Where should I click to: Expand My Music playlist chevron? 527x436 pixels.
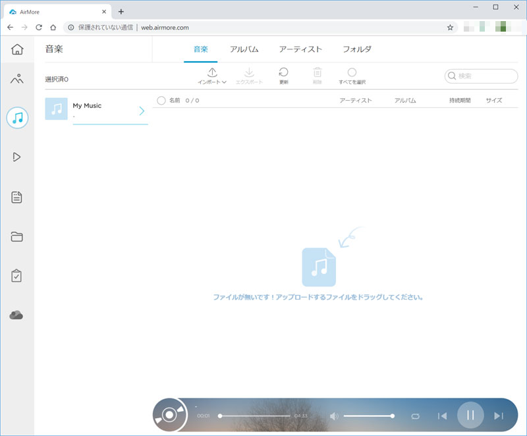(141, 111)
